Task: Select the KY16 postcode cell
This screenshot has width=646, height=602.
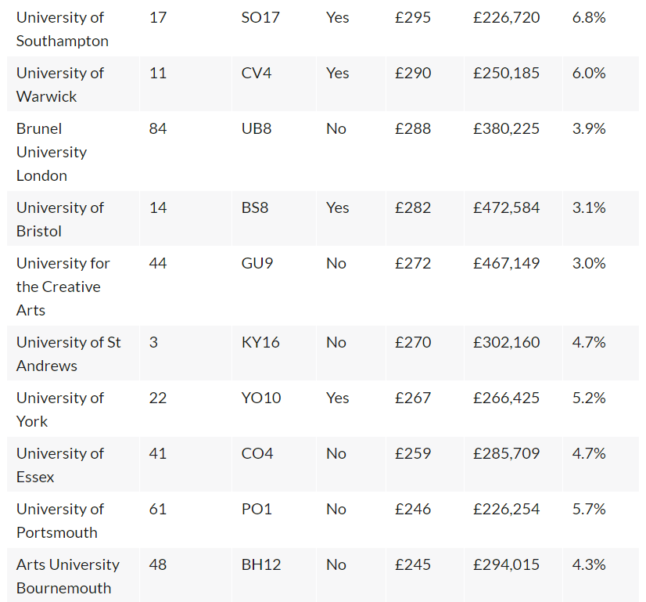Action: click(x=274, y=353)
